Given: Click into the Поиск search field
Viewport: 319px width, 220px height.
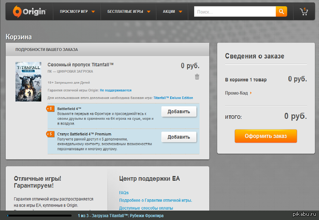Looking at the screenshot, I should pyautogui.click(x=234, y=11).
